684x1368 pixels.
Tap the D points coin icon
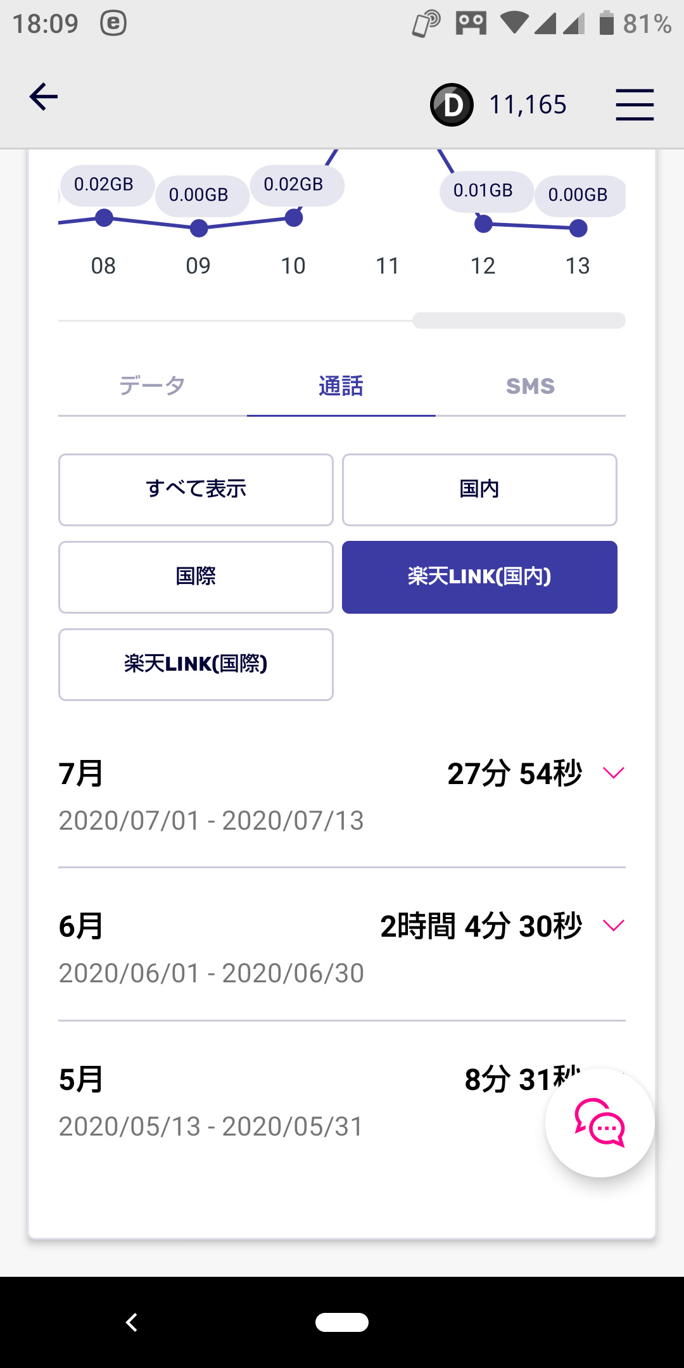pos(452,104)
